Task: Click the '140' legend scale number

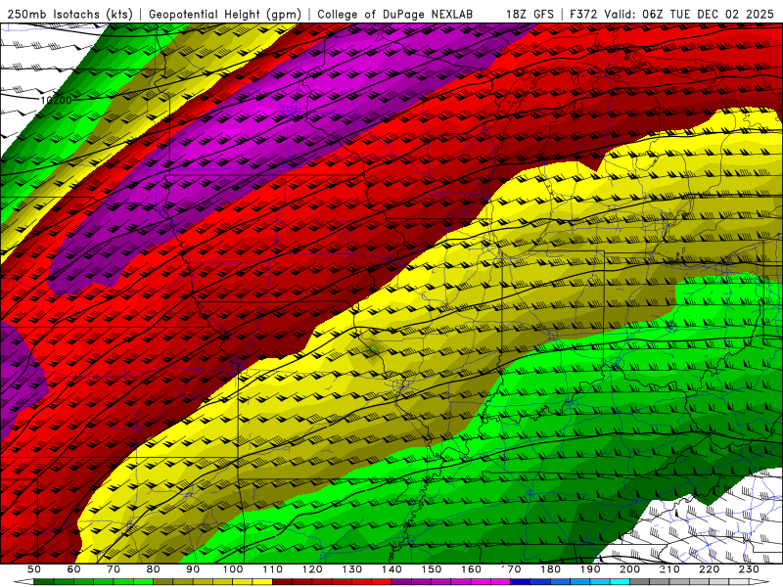Action: pos(391,569)
